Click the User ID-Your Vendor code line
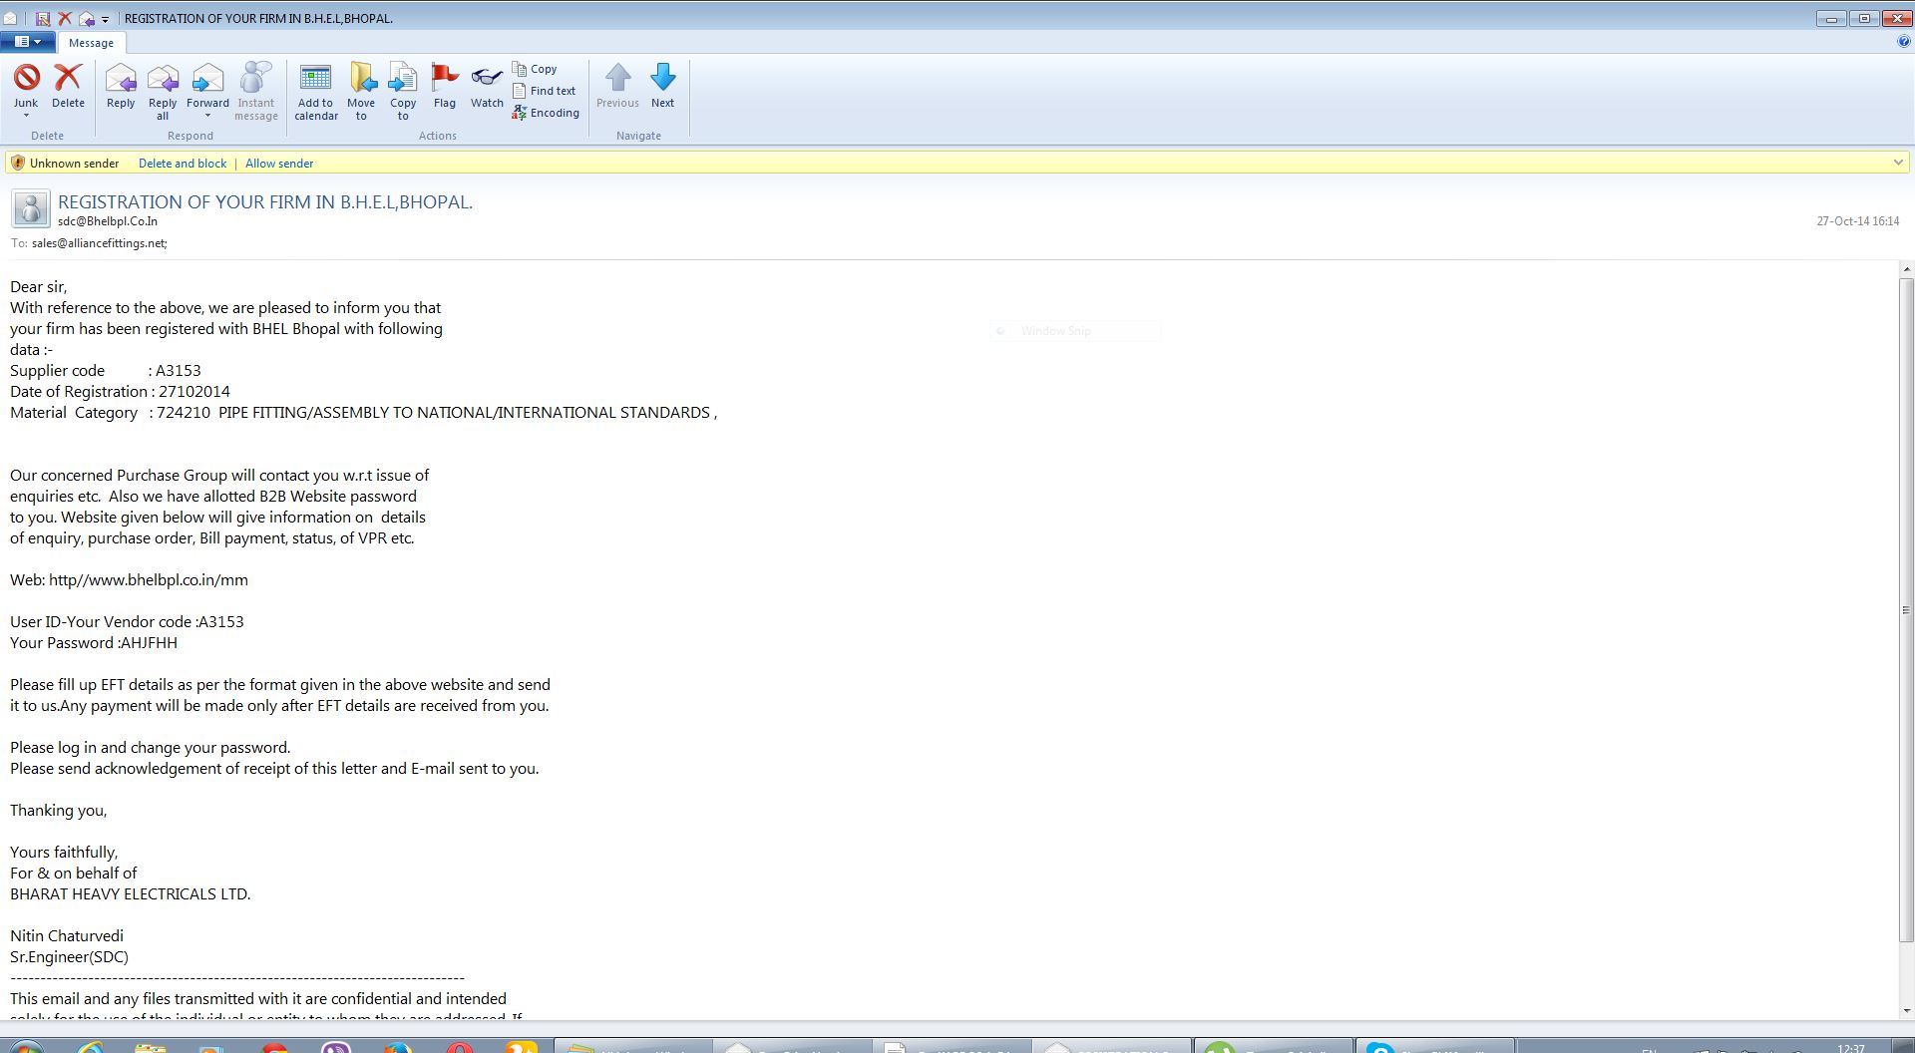 [127, 622]
